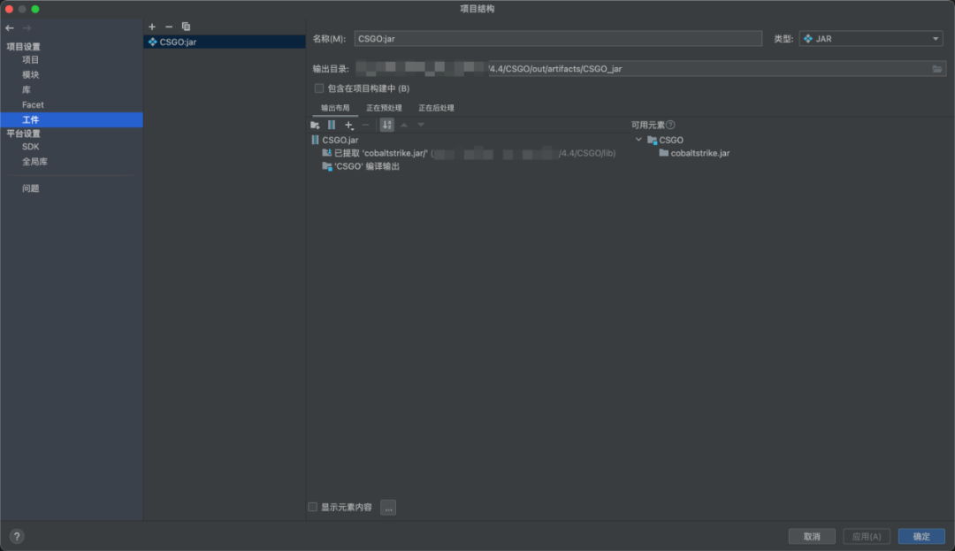Add a new artifact with plus icon
The height and width of the screenshot is (551, 955).
click(x=152, y=27)
